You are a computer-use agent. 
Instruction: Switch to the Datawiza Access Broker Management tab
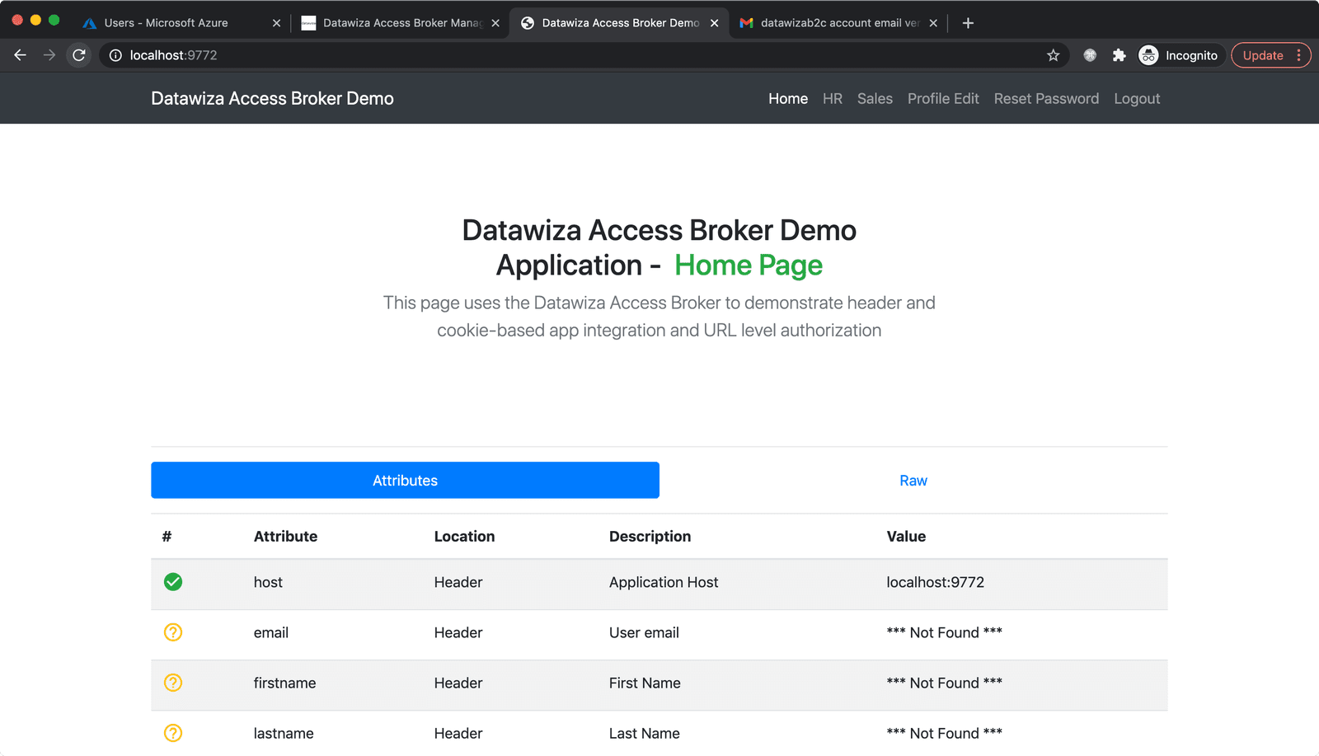tap(402, 23)
